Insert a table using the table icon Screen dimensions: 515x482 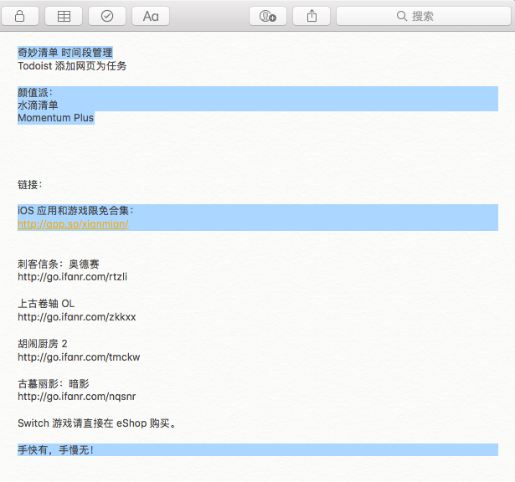64,16
